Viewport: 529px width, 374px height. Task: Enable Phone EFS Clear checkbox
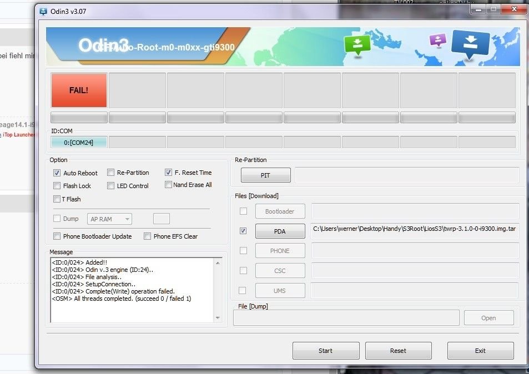147,236
